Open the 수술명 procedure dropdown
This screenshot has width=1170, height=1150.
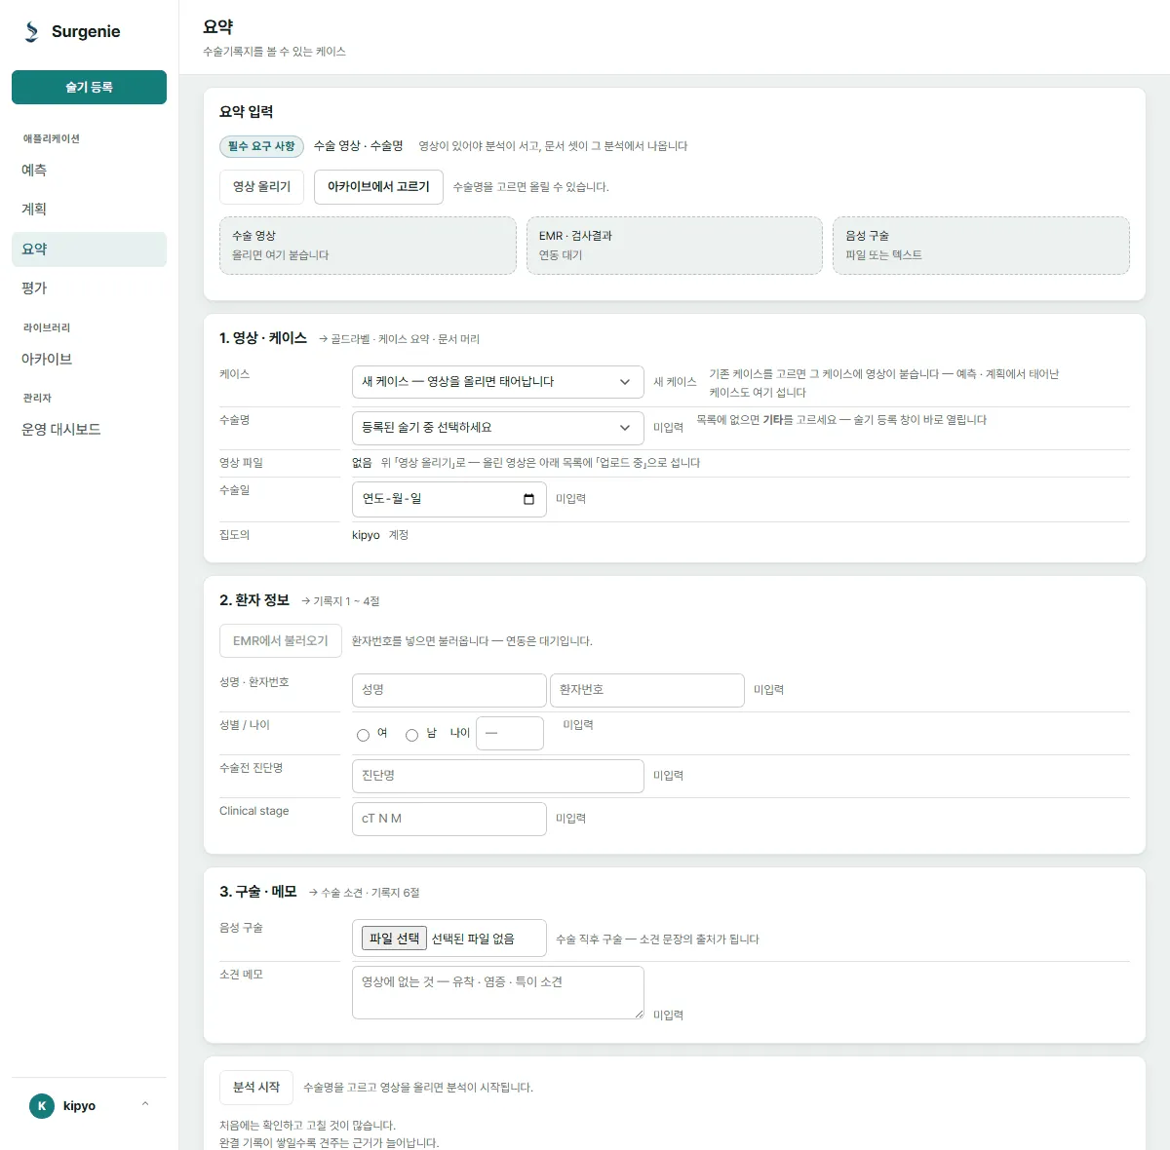point(497,428)
